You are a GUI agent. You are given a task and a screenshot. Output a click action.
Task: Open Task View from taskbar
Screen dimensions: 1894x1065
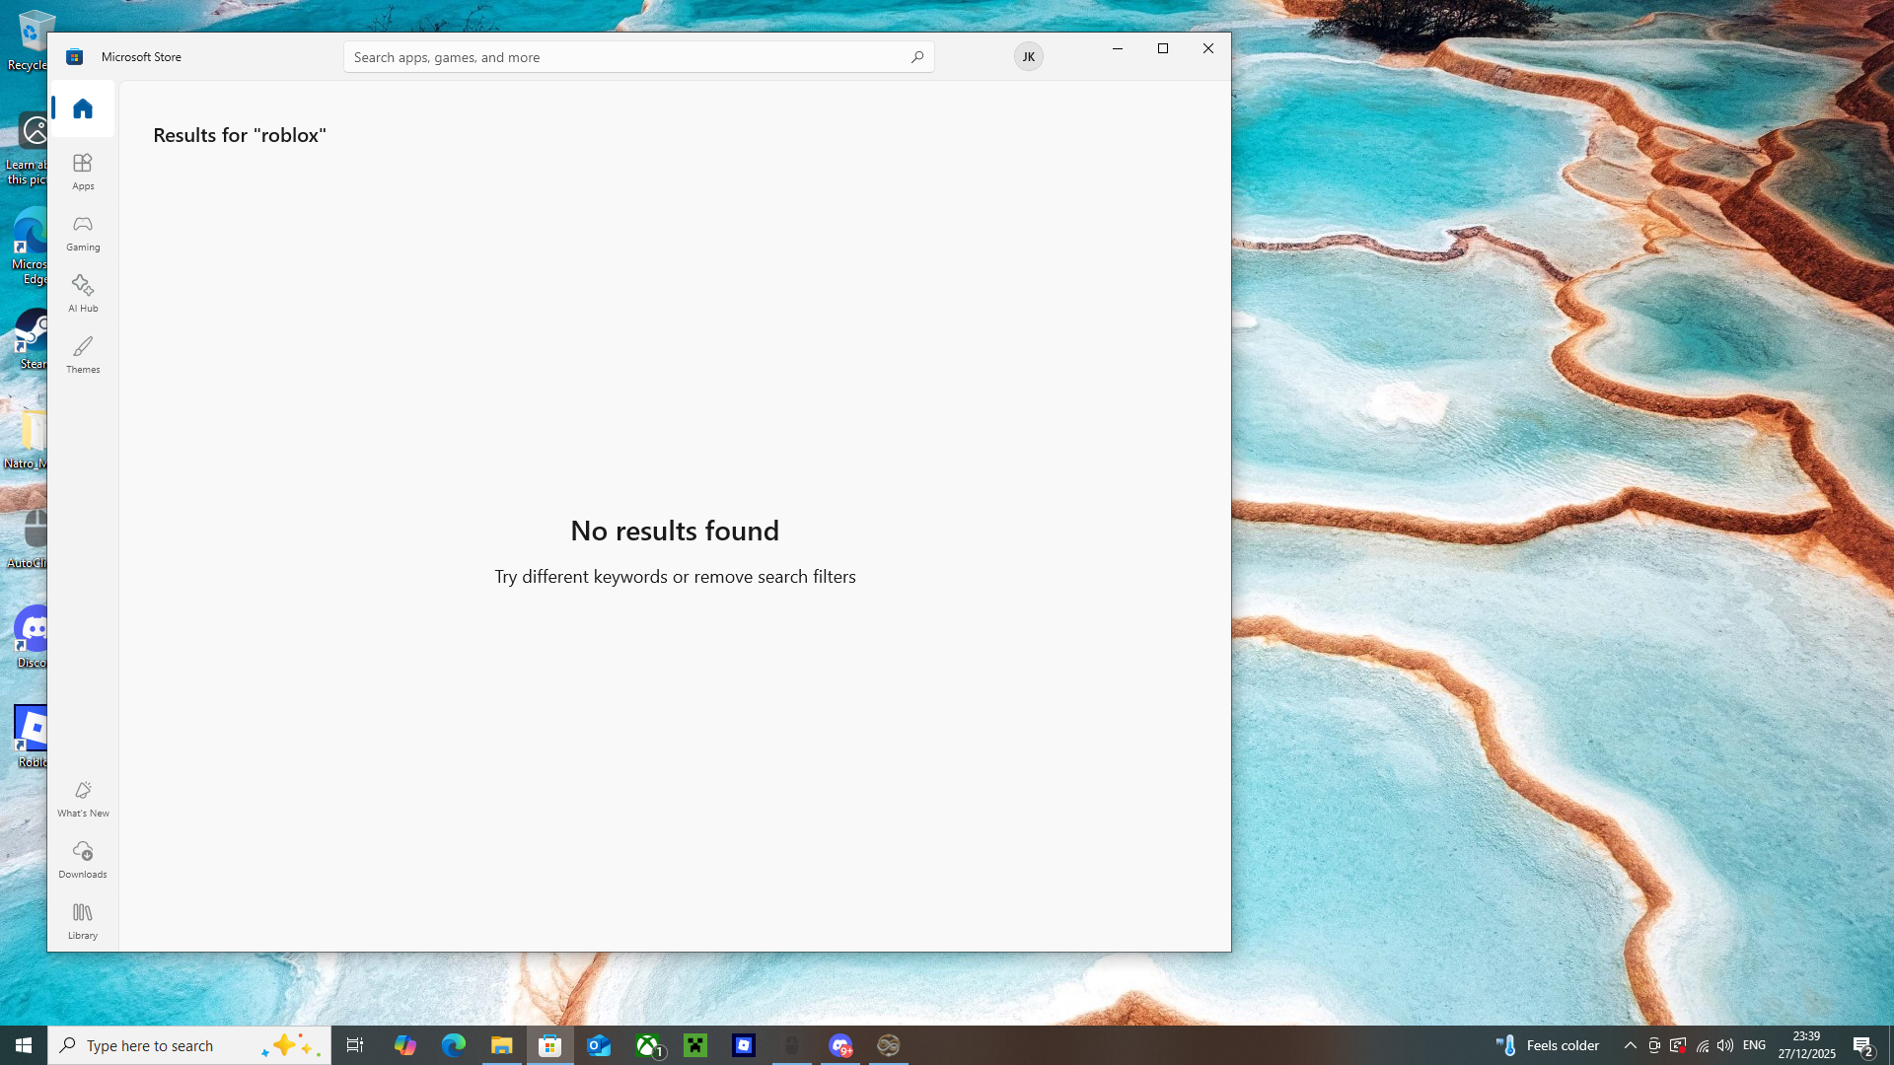coord(355,1045)
